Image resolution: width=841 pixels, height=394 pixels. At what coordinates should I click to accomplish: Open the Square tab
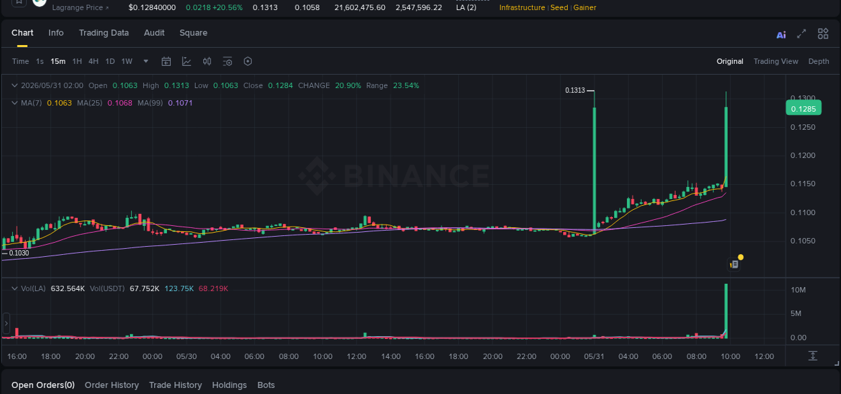(193, 33)
